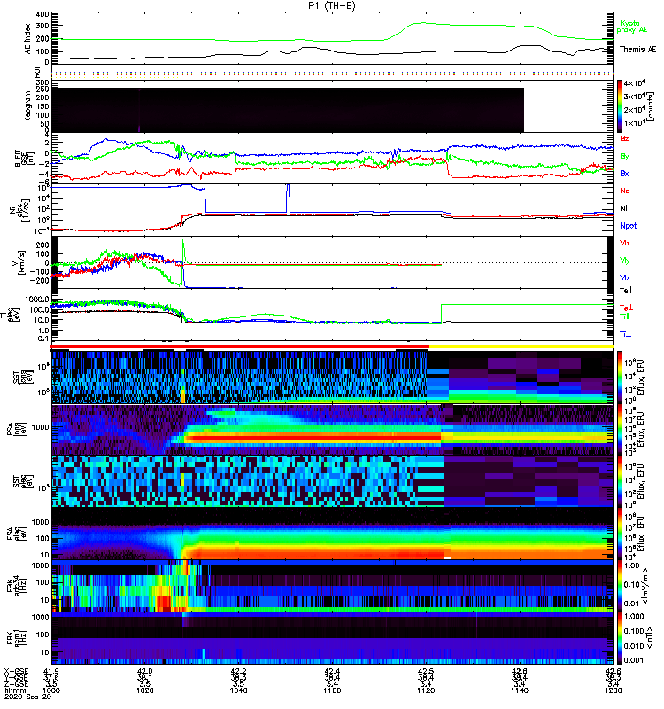Click the SST ions Eflux color bar

pos(620,378)
